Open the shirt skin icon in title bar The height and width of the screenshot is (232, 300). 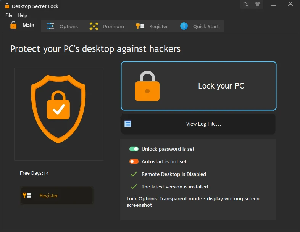(258, 4)
